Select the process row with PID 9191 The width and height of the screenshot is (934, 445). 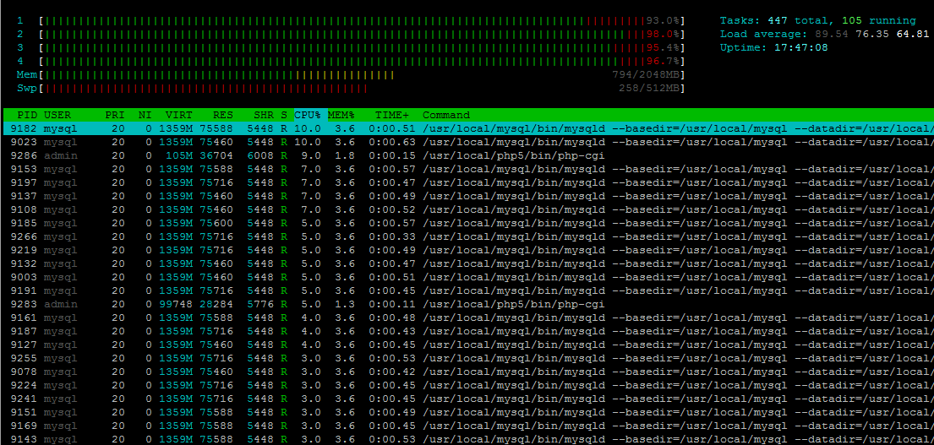468,291
